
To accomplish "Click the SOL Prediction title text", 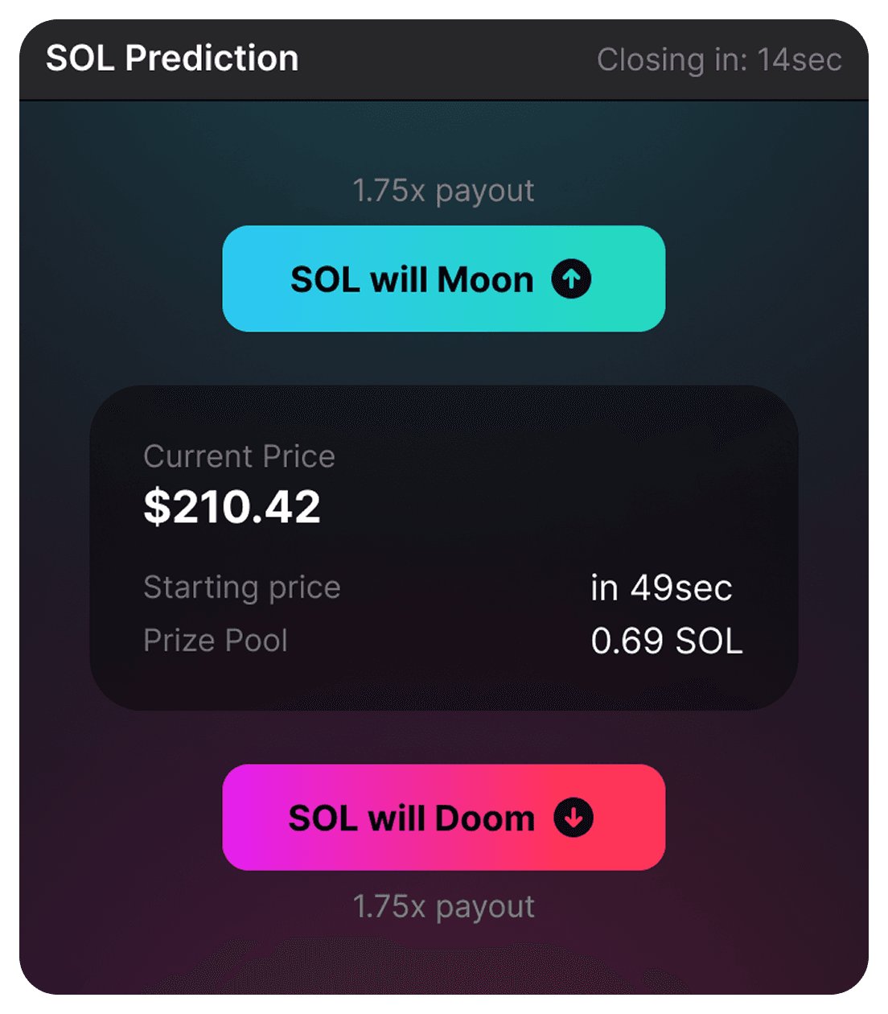I will pos(172,59).
